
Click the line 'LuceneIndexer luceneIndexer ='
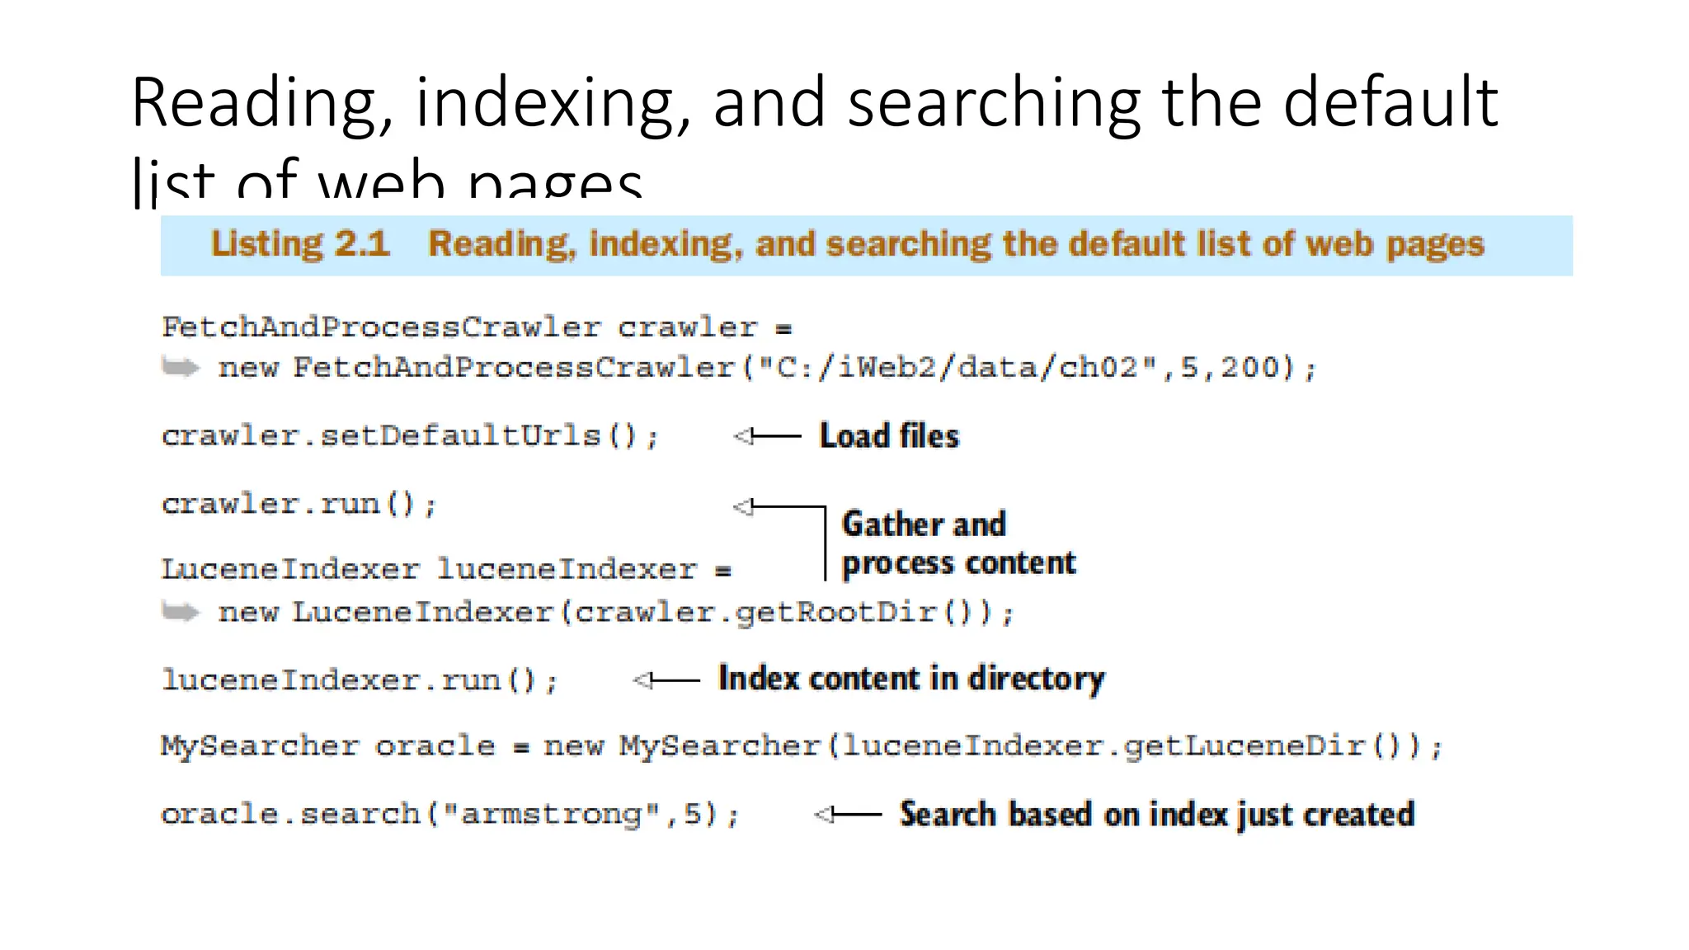pyautogui.click(x=446, y=569)
